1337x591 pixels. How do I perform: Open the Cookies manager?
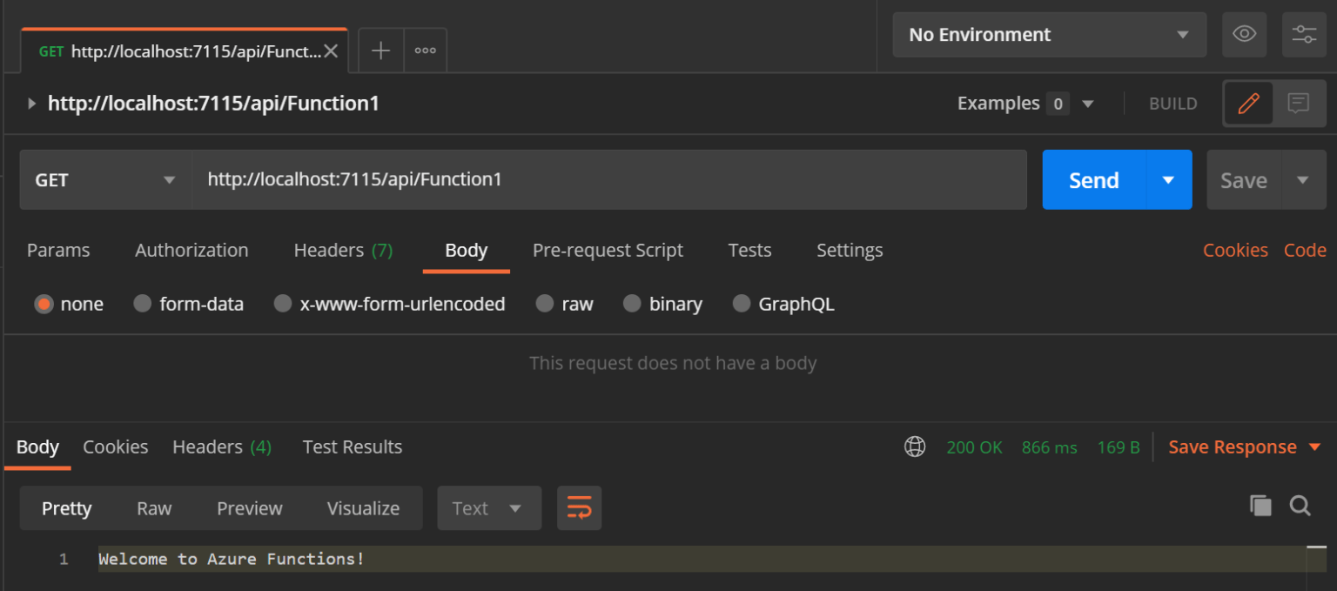1235,250
